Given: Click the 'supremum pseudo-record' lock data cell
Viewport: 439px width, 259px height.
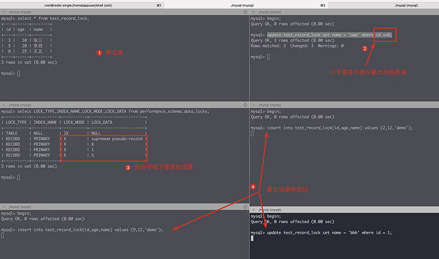Looking at the screenshot, I should (117, 138).
